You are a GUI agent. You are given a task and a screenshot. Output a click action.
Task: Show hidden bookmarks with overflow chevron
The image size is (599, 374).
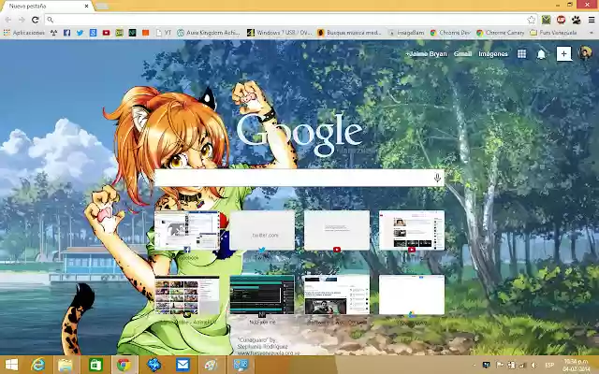pos(592,33)
